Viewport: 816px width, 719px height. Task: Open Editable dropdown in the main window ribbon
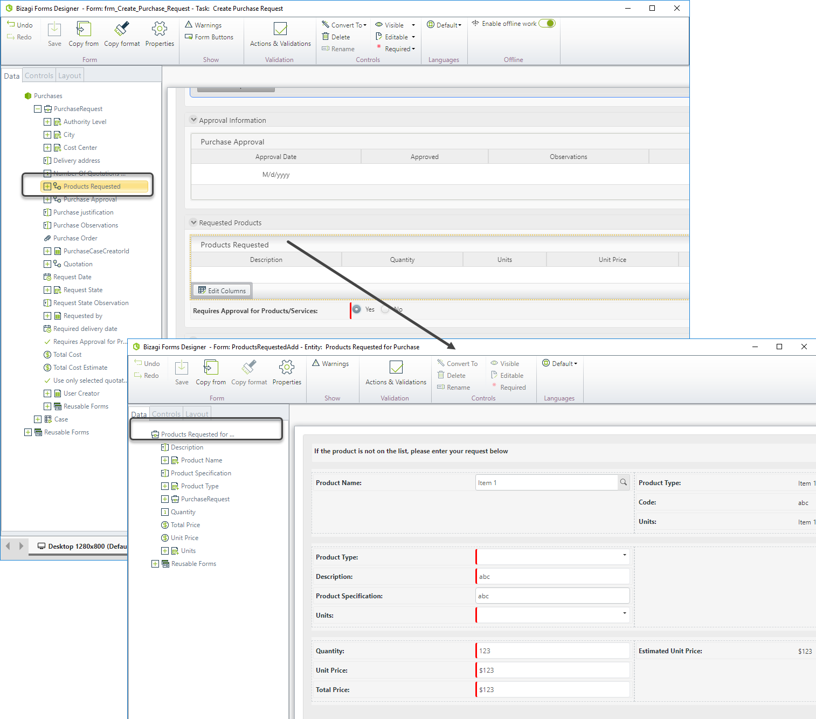pyautogui.click(x=395, y=37)
